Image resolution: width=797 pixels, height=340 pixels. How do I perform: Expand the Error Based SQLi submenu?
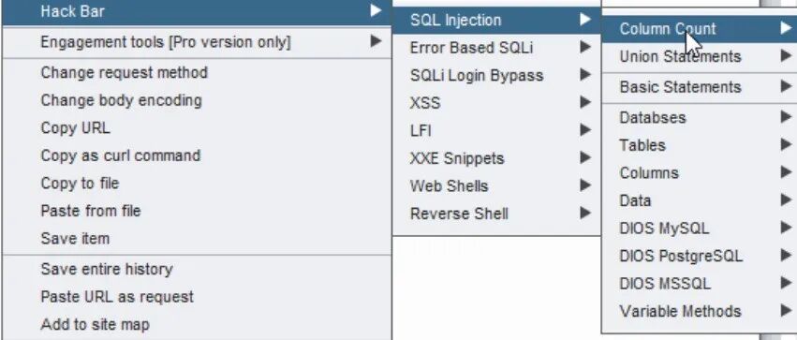497,48
